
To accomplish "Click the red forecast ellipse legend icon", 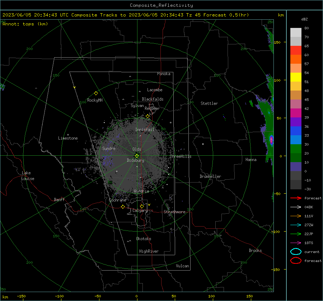I will (x=296, y=261).
